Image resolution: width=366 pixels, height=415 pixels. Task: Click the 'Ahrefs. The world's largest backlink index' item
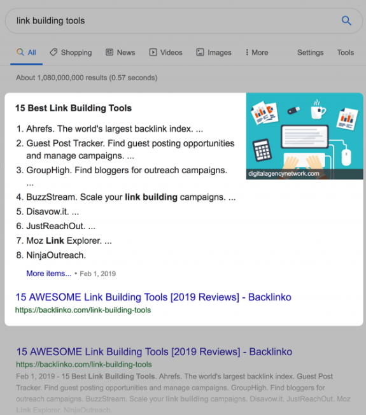[x=109, y=129]
